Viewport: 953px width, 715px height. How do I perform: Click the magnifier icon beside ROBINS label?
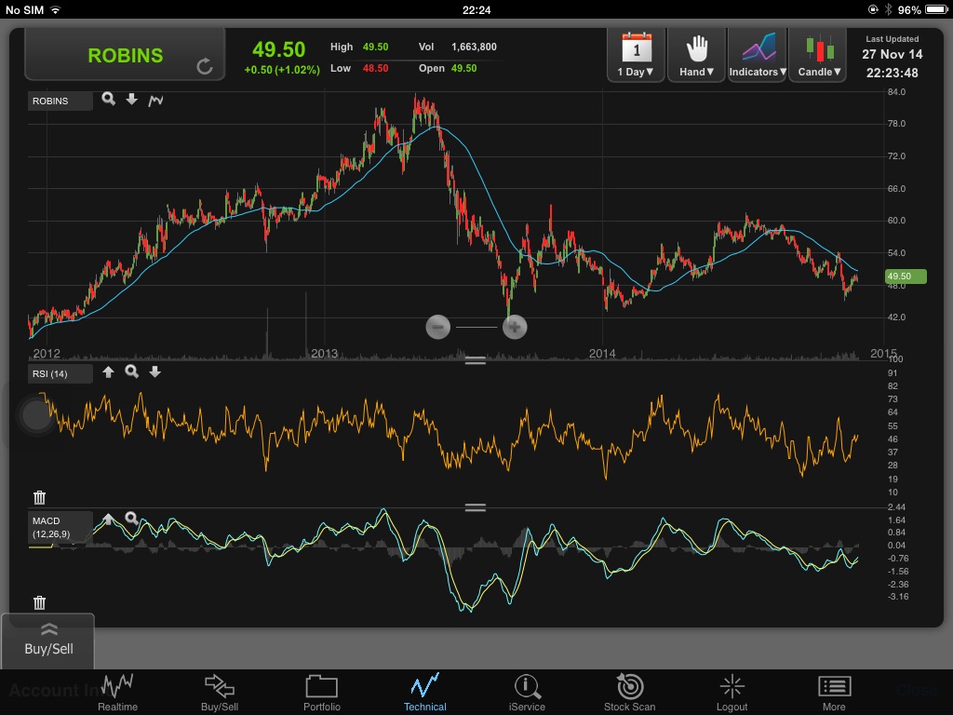[x=109, y=99]
